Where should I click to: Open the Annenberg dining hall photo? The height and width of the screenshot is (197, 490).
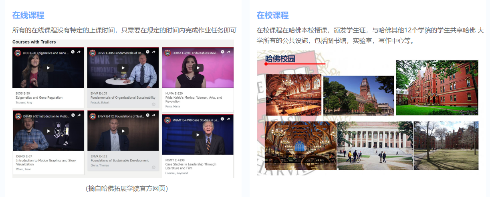point(294,95)
